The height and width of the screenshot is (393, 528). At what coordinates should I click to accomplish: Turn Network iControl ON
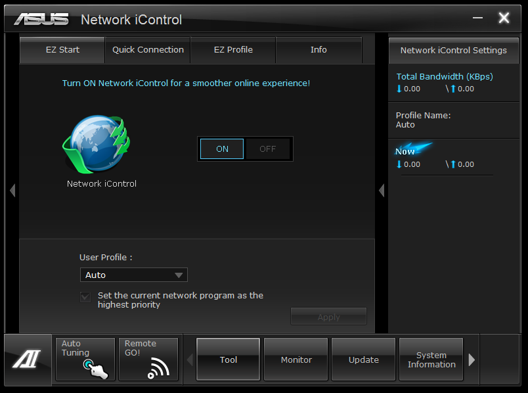click(222, 149)
